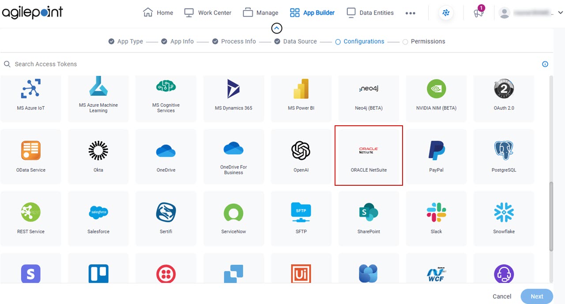Viewport: 565px width, 304px height.
Task: Return to the App Info step
Action: (x=177, y=41)
